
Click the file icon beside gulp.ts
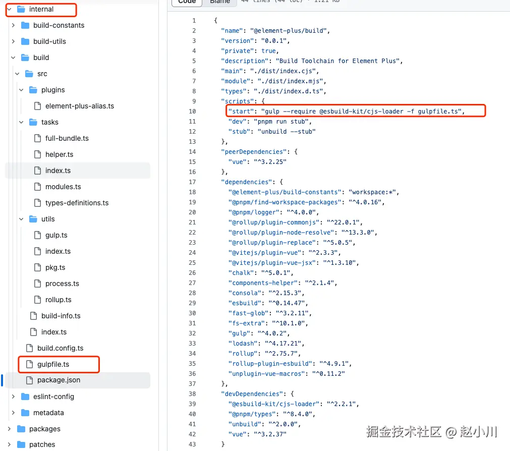(x=38, y=235)
